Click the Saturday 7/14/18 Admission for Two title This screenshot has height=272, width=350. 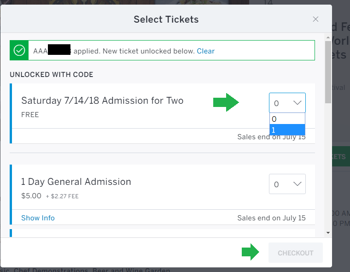102,101
